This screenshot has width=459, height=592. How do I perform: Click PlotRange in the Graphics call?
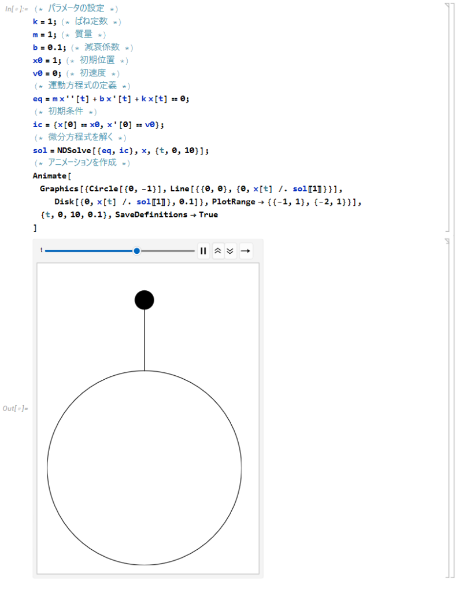pyautogui.click(x=234, y=202)
